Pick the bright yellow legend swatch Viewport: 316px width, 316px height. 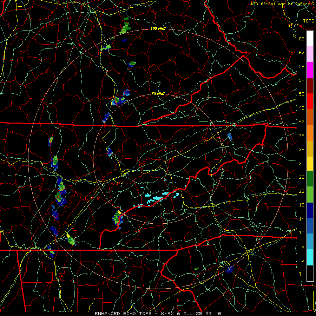(x=310, y=164)
